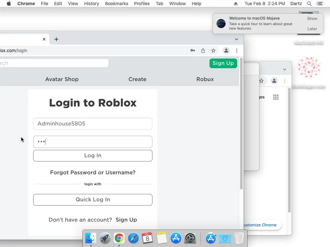Open the Google apps grid in background window

(x=276, y=97)
